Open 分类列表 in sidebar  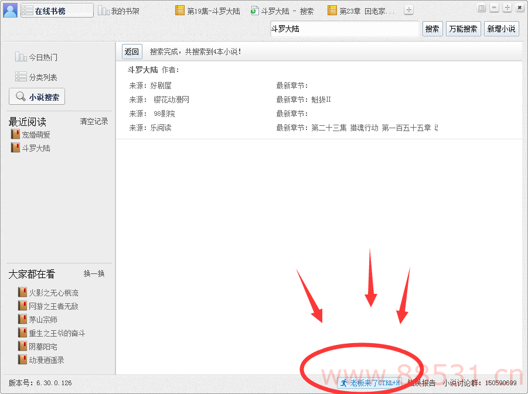pyautogui.click(x=36, y=77)
